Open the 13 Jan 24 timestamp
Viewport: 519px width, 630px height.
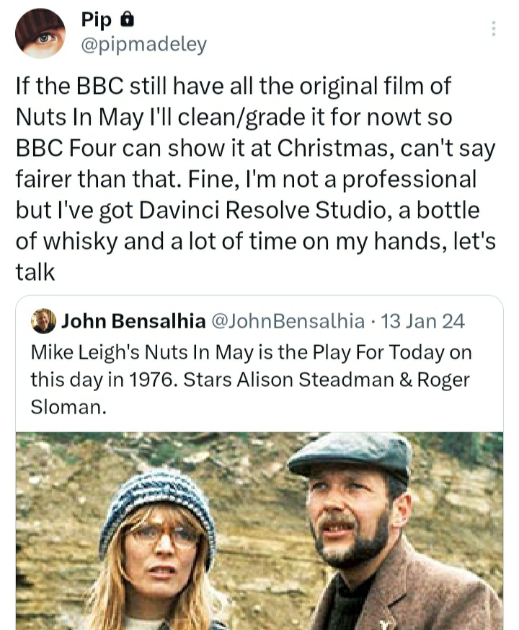pos(423,321)
